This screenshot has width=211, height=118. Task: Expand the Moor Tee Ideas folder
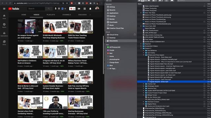tap(141, 13)
